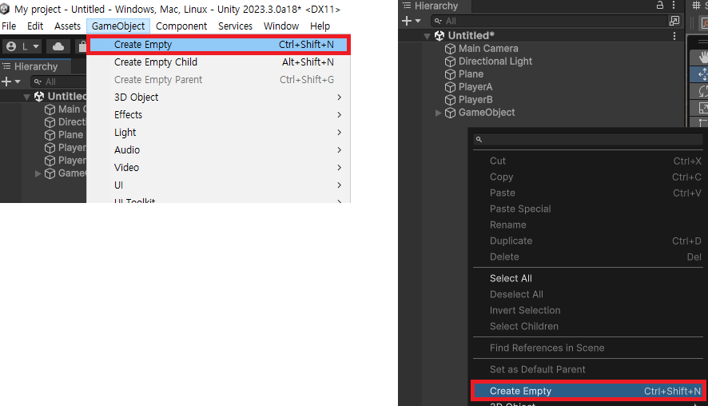Open the Window menu
708x406 pixels.
[x=281, y=26]
